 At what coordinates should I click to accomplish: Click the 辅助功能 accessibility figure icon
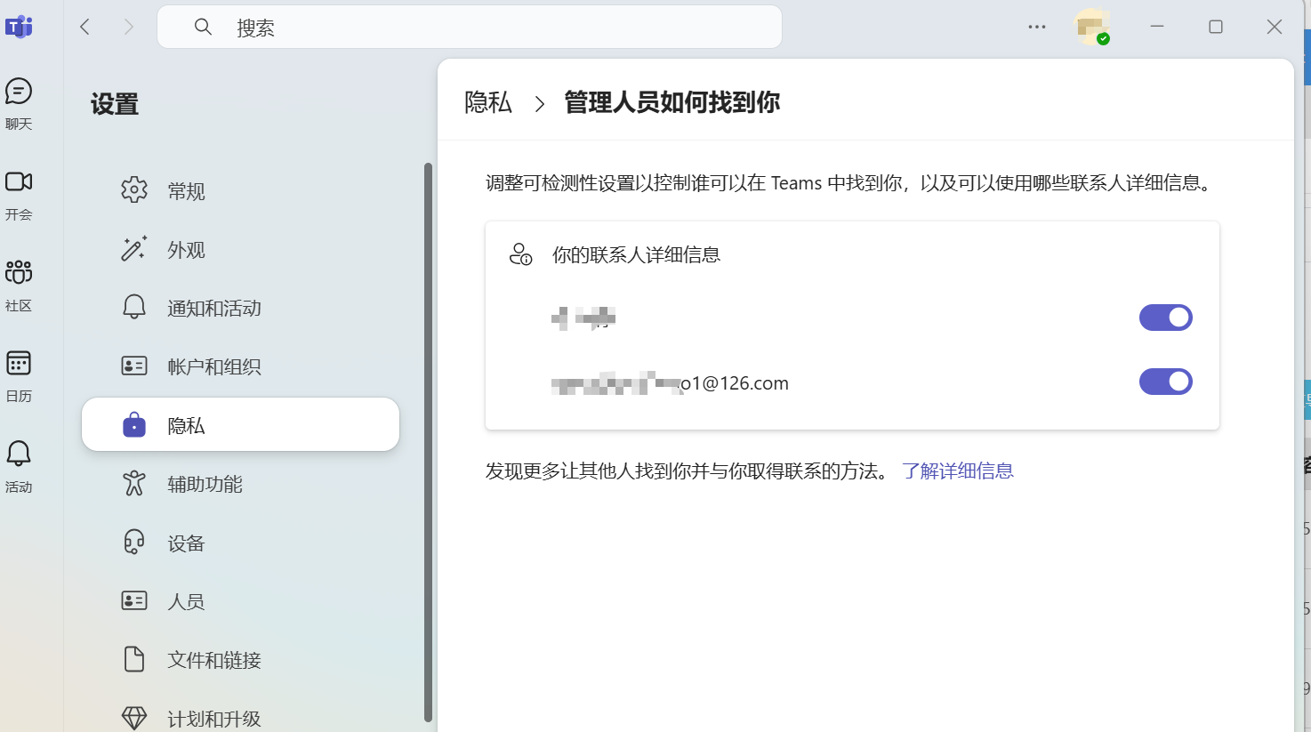pos(134,483)
